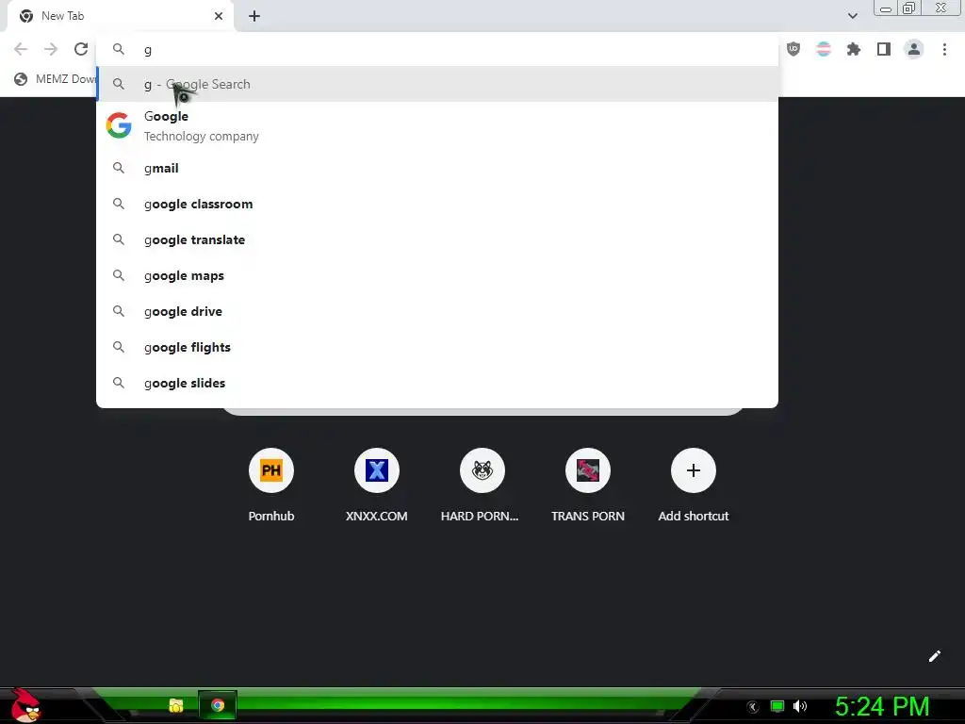This screenshot has height=724, width=965.
Task: Click the Add shortcut plus button
Action: [694, 470]
